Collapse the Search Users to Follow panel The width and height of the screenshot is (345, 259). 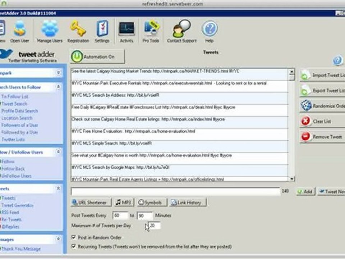click(58, 87)
